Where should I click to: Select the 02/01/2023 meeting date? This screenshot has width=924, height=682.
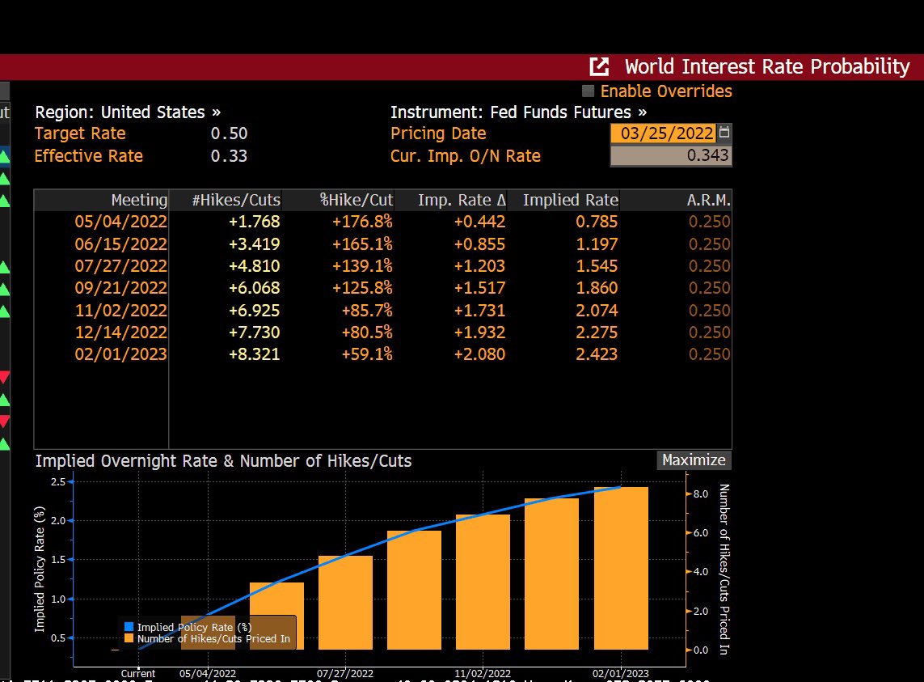click(x=120, y=354)
